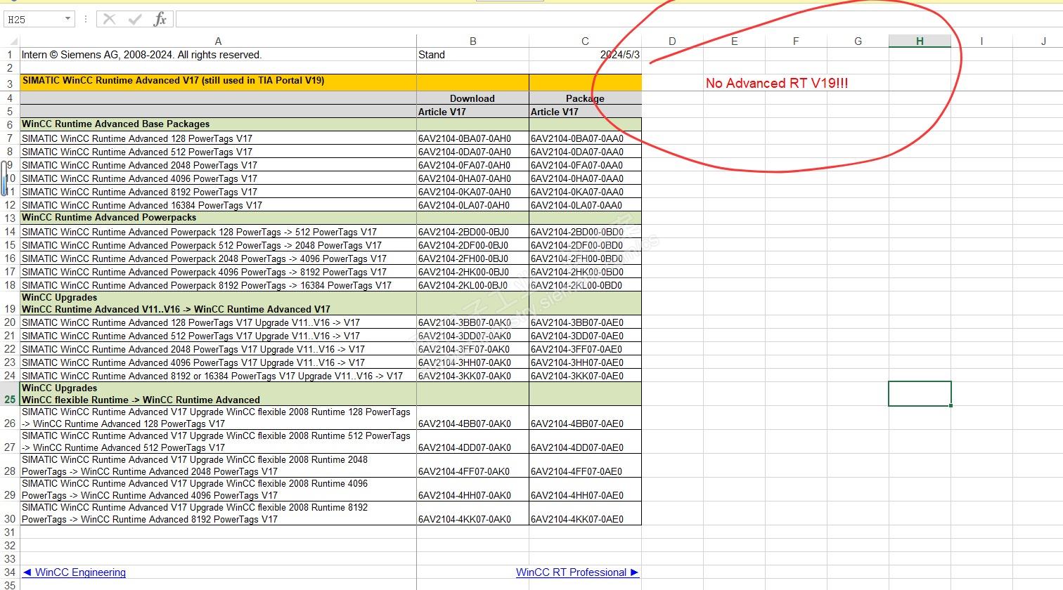Select column D by its header

pos(672,41)
